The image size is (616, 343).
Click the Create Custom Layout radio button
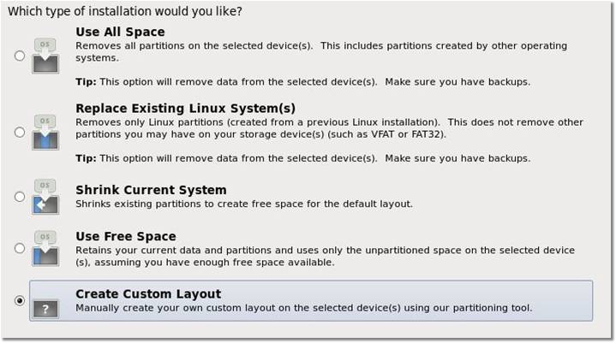(x=20, y=301)
